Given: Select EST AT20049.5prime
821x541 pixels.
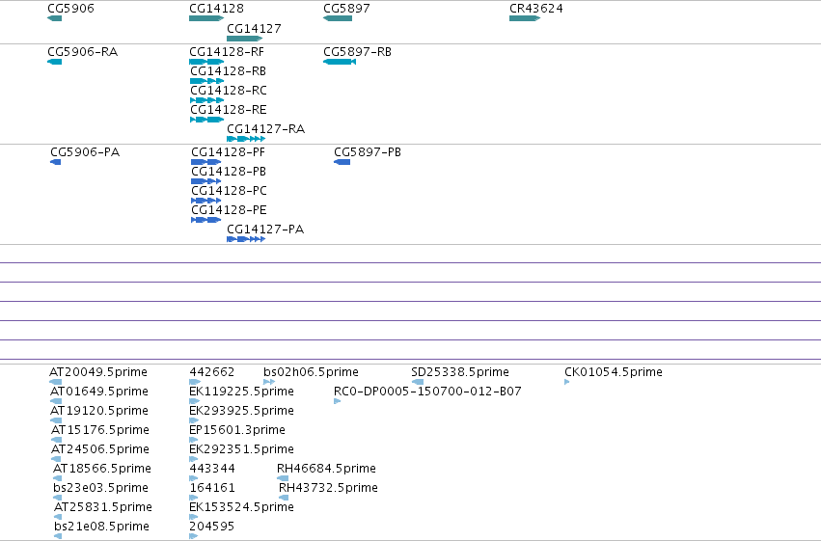Looking at the screenshot, I should (x=56, y=382).
